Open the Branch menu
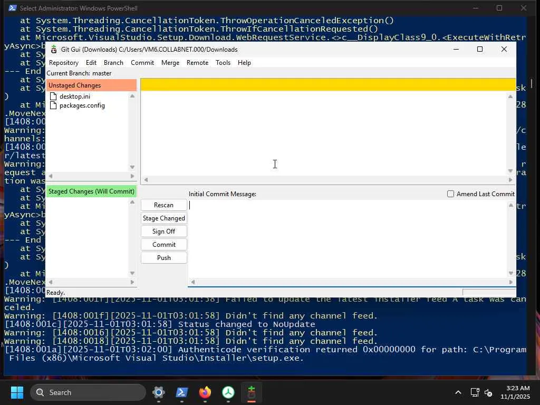 click(x=113, y=63)
